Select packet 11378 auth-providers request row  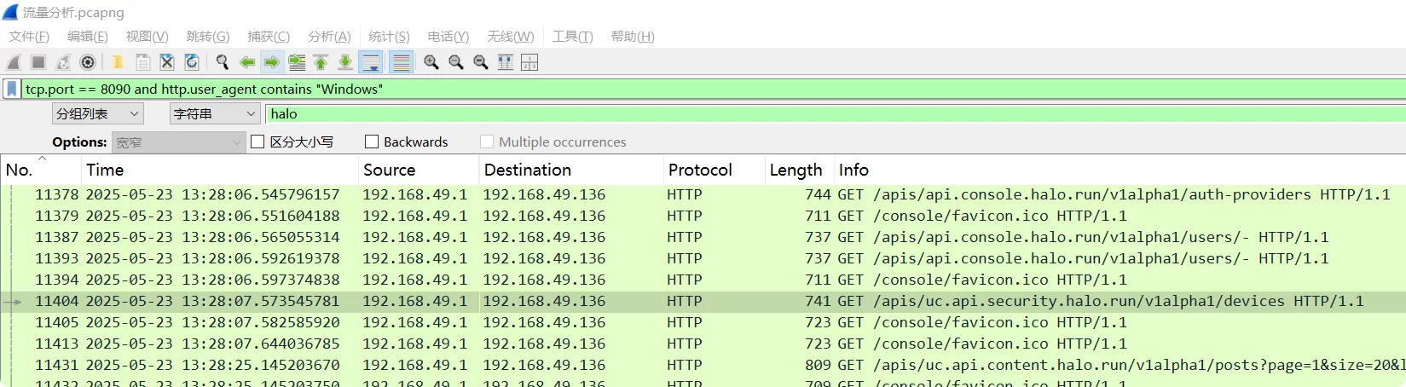coord(703,194)
